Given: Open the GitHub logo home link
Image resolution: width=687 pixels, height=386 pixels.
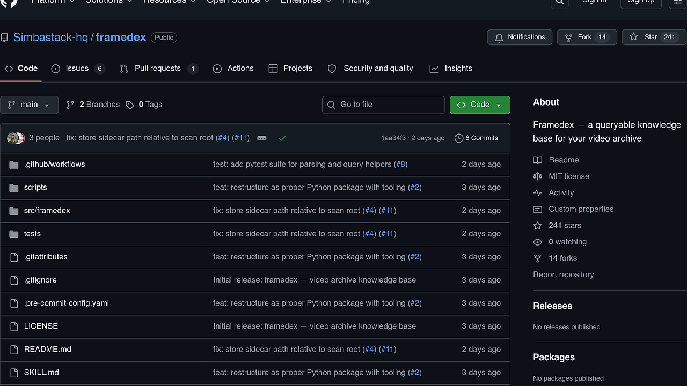Looking at the screenshot, I should point(9,2).
